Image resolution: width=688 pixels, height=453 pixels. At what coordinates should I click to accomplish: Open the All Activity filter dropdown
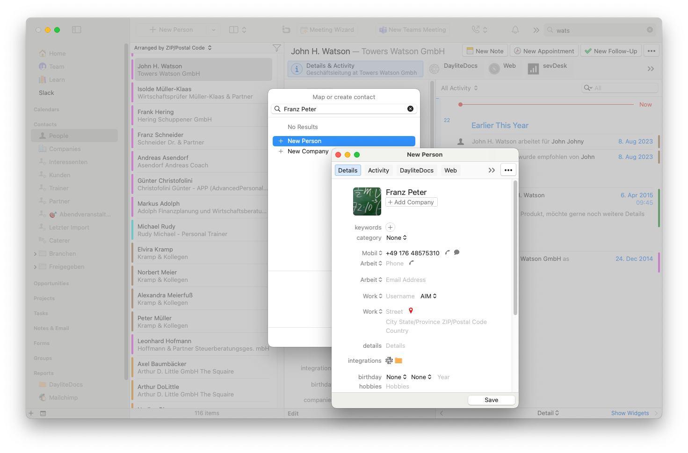[x=459, y=88]
